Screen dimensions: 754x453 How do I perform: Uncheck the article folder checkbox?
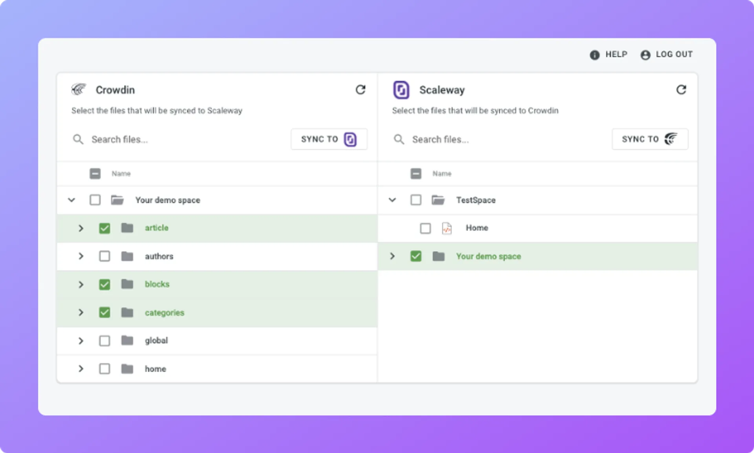point(104,228)
